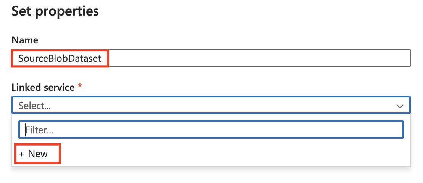Collapse the Linked service dropdown list
The height and width of the screenshot is (183, 423).
point(400,106)
